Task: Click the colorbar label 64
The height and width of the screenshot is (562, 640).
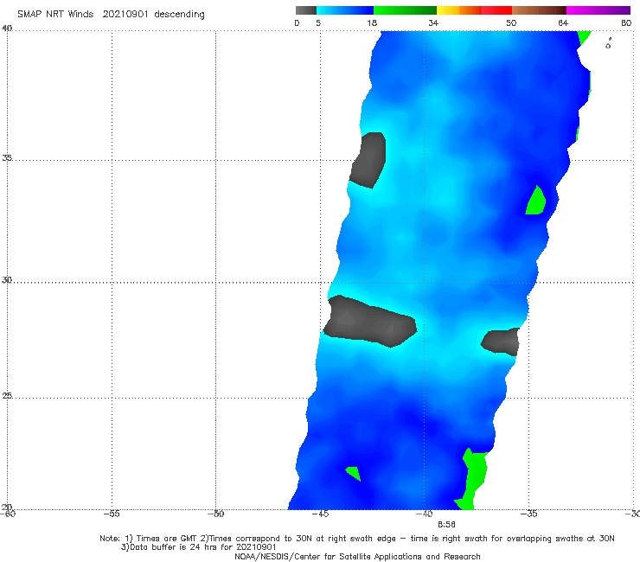Action: pos(563,22)
